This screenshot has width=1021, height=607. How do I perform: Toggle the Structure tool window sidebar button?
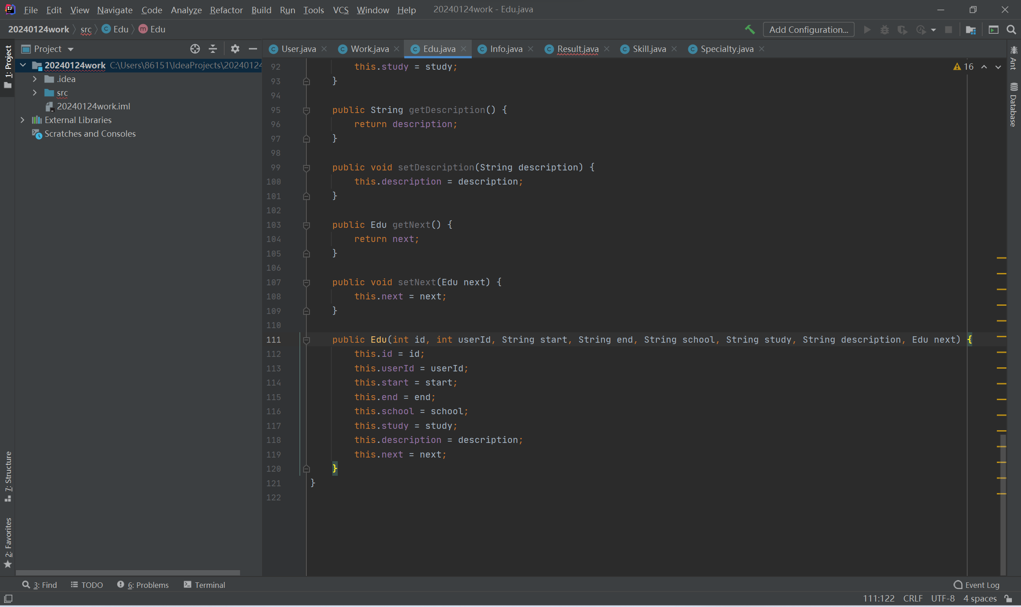coord(8,476)
